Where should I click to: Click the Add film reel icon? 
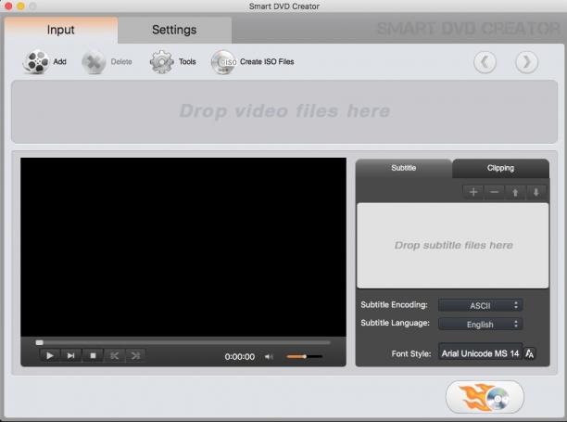pyautogui.click(x=35, y=61)
